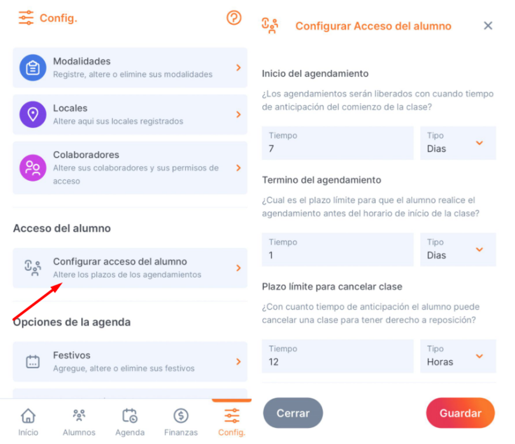Click the pink Colaboradores people icon
The height and width of the screenshot is (444, 515).
tap(33, 168)
